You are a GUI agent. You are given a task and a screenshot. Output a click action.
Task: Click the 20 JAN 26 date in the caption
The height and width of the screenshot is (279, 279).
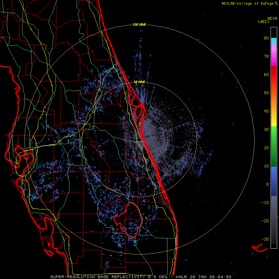tap(202, 277)
